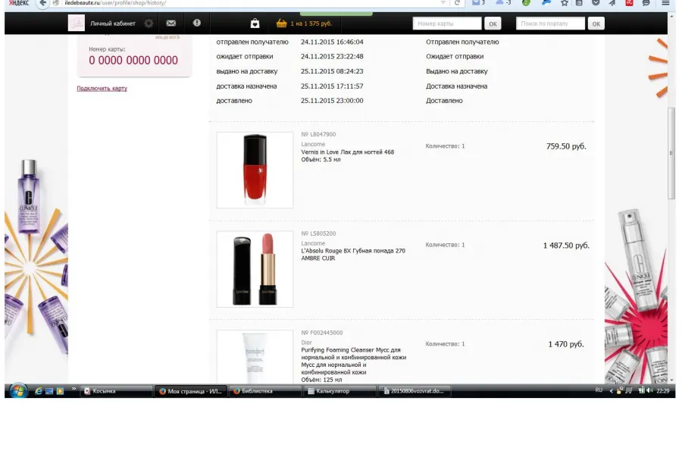
Task: Open Purifying Foaming Cleanser Мусс product link
Action: 354,361
